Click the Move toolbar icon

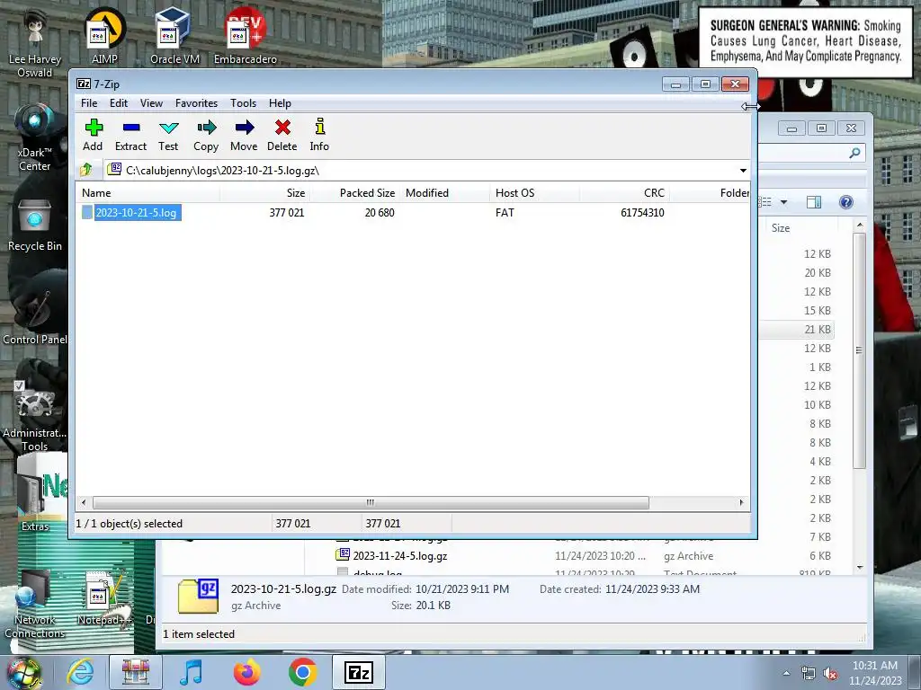[244, 135]
